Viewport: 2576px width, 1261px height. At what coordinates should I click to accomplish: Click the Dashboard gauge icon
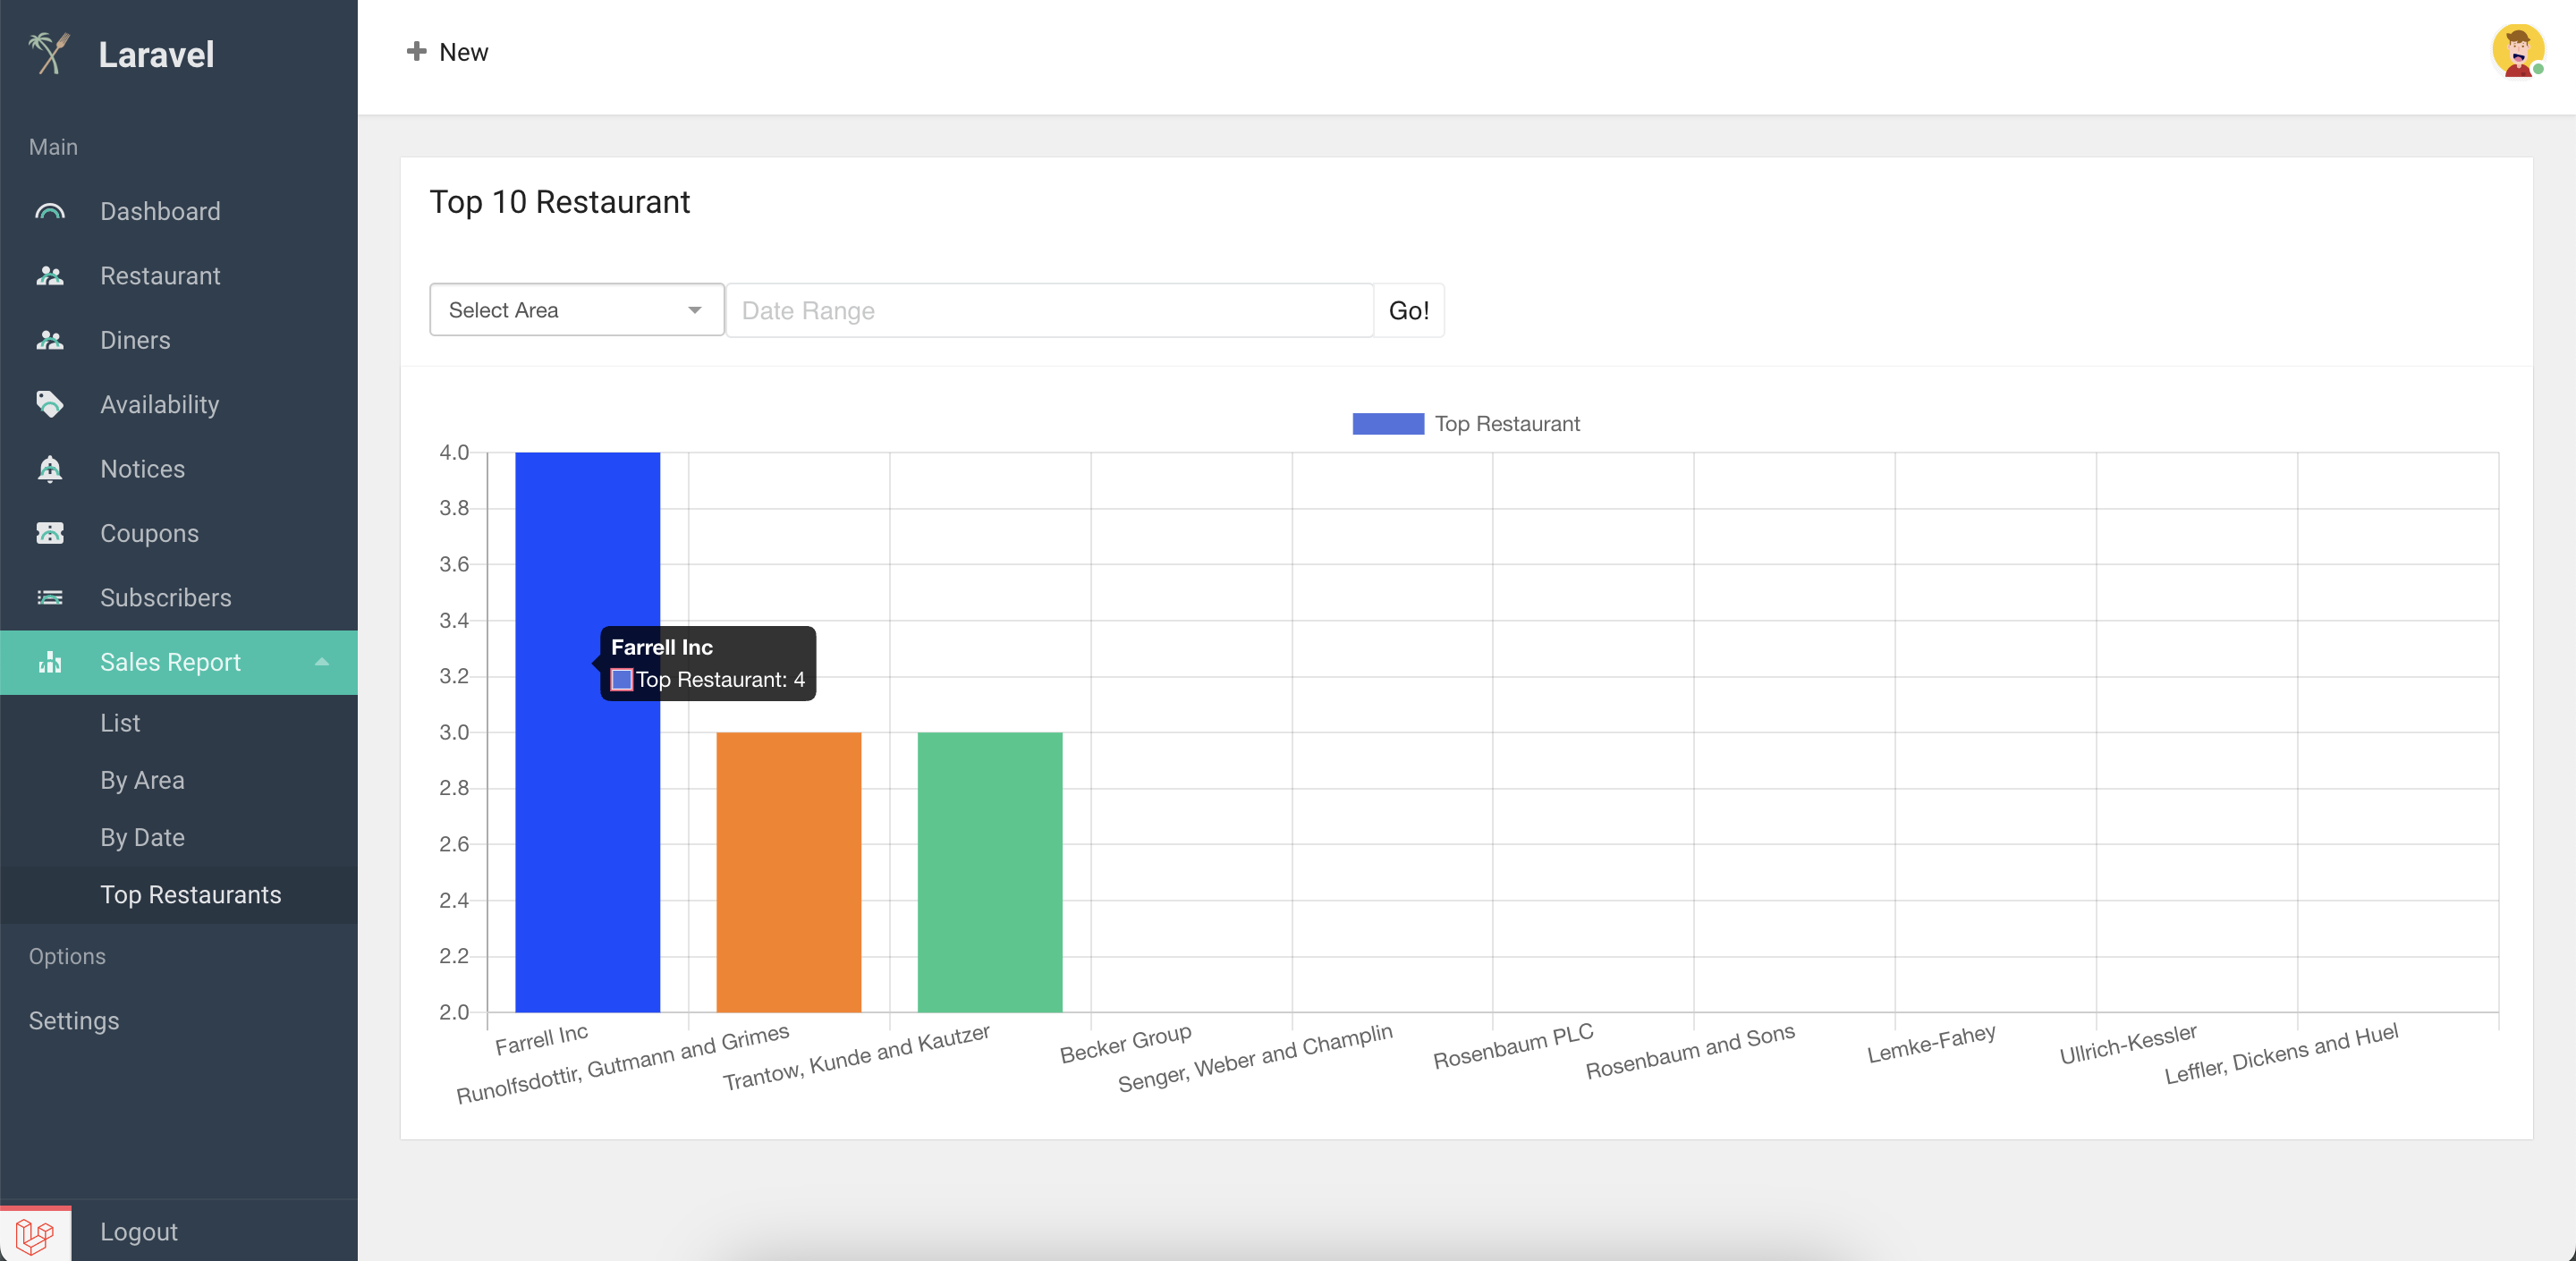click(50, 212)
